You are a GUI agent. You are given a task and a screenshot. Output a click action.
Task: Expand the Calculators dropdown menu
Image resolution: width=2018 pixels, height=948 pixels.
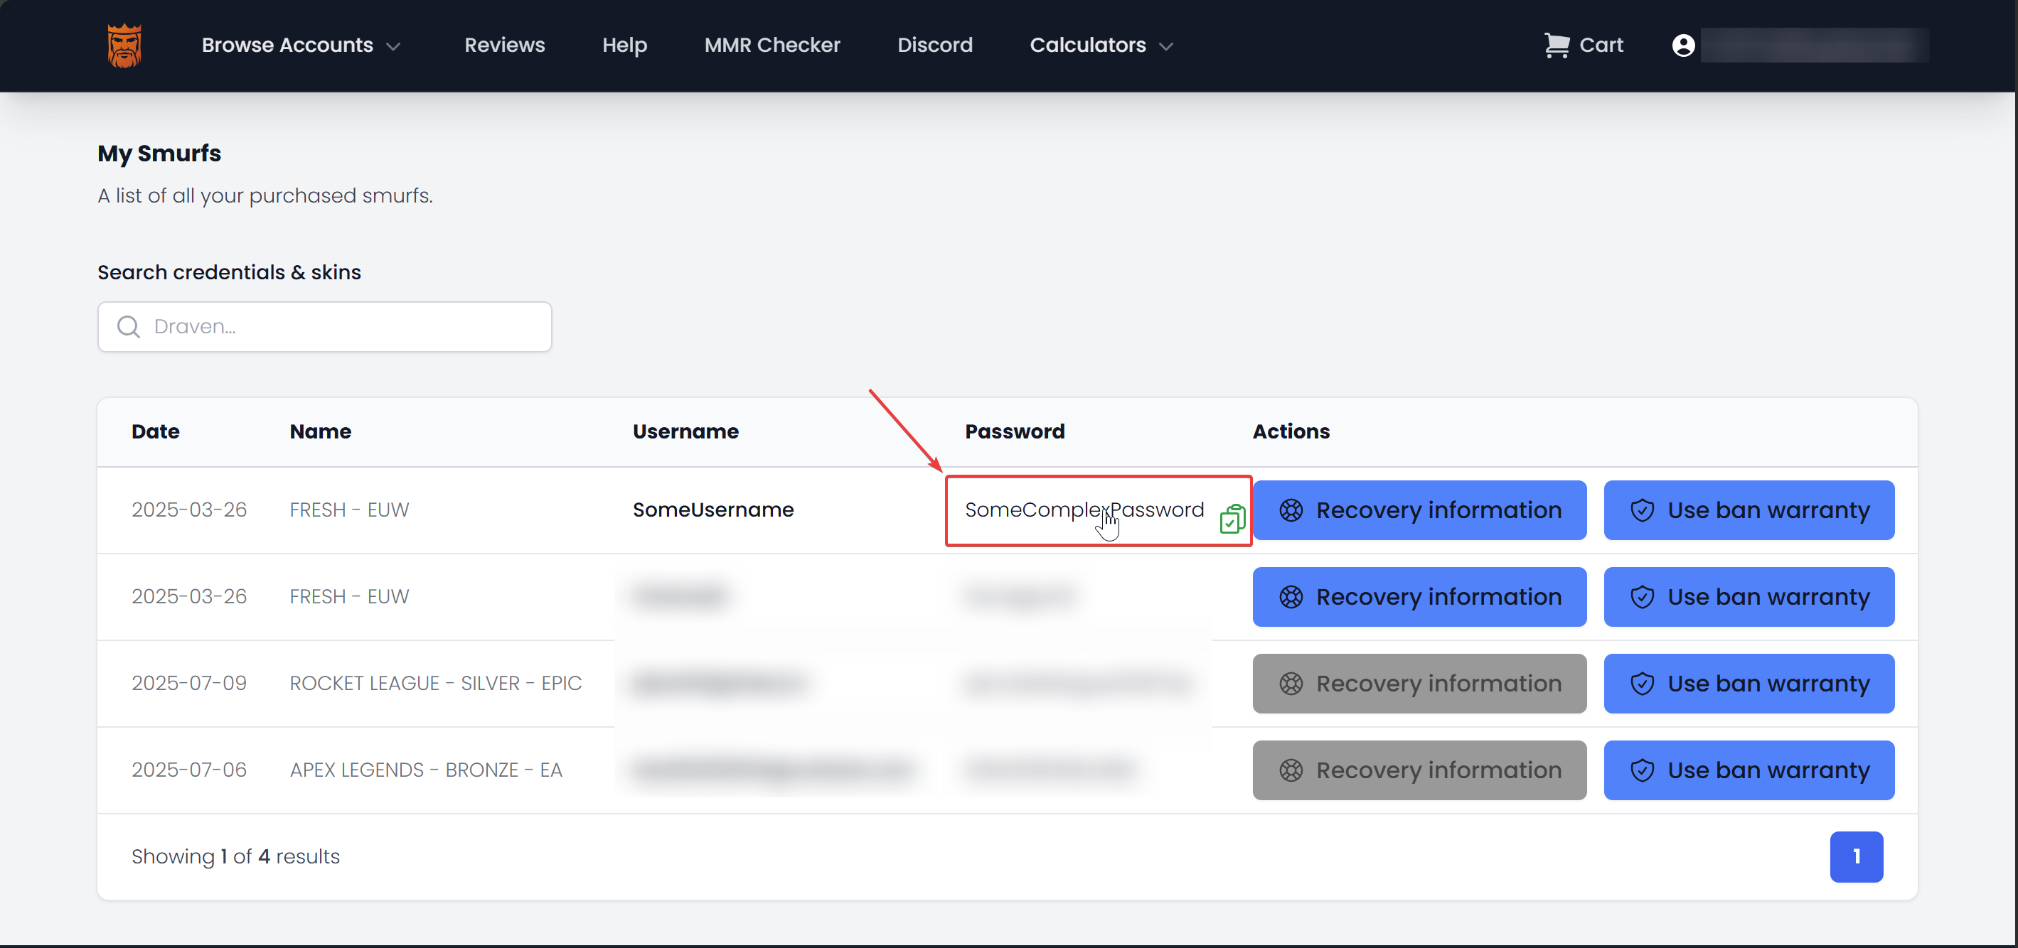(1101, 45)
